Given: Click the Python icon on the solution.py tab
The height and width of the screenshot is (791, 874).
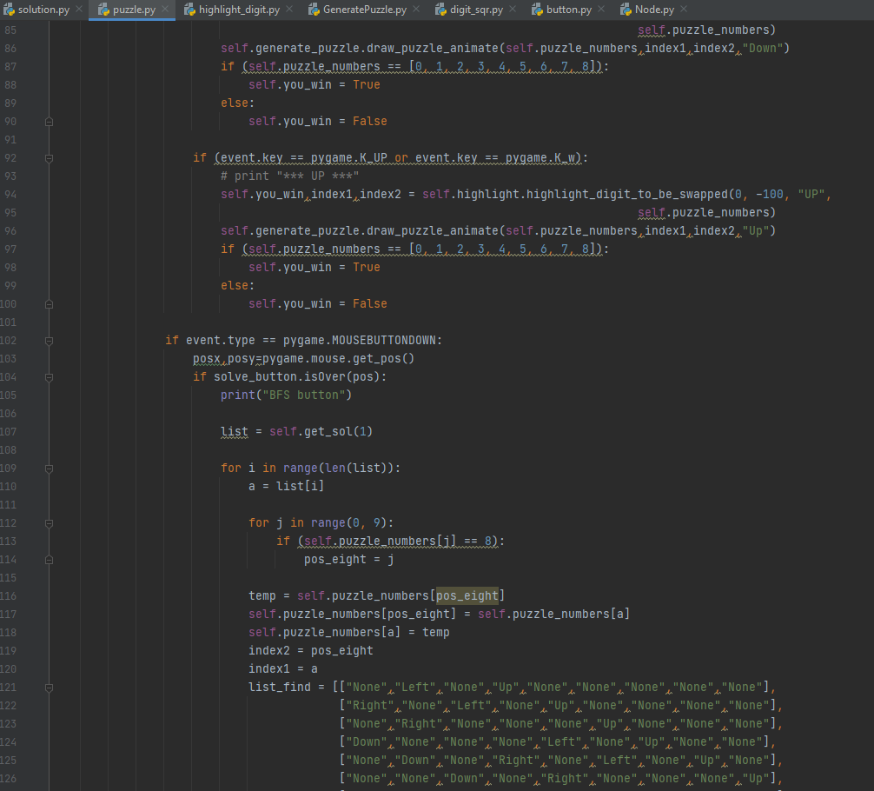Looking at the screenshot, I should pyautogui.click(x=11, y=10).
